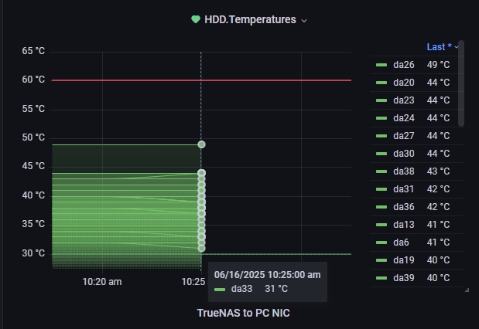The height and width of the screenshot is (329, 479).
Task: Click the TrueNAS to PC NIC panel title
Action: [x=244, y=313]
